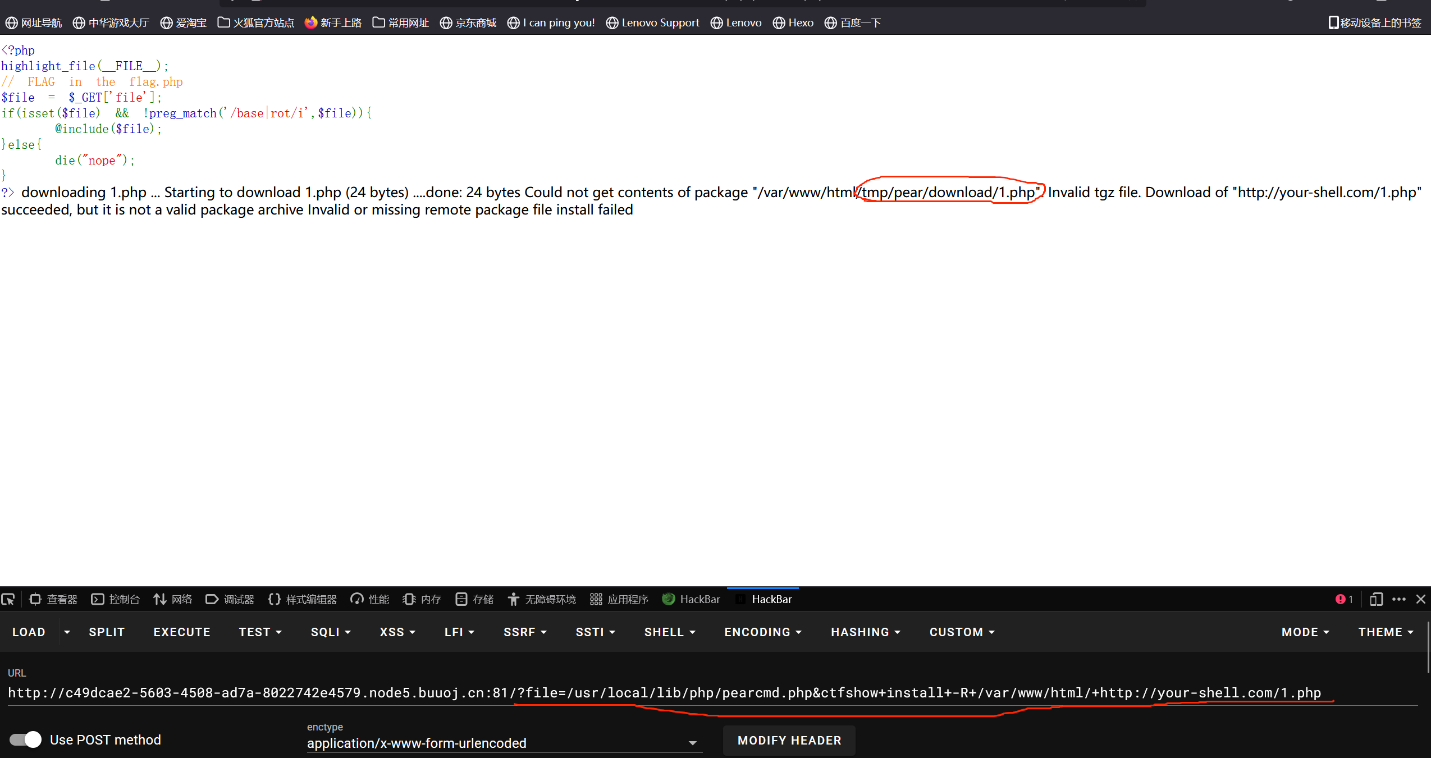Toggle the Use POST method switch
Viewport: 1431px width, 758px height.
click(25, 739)
